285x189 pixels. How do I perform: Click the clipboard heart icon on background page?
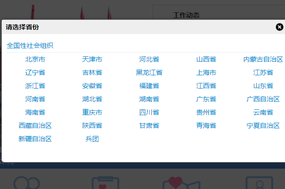point(105,183)
